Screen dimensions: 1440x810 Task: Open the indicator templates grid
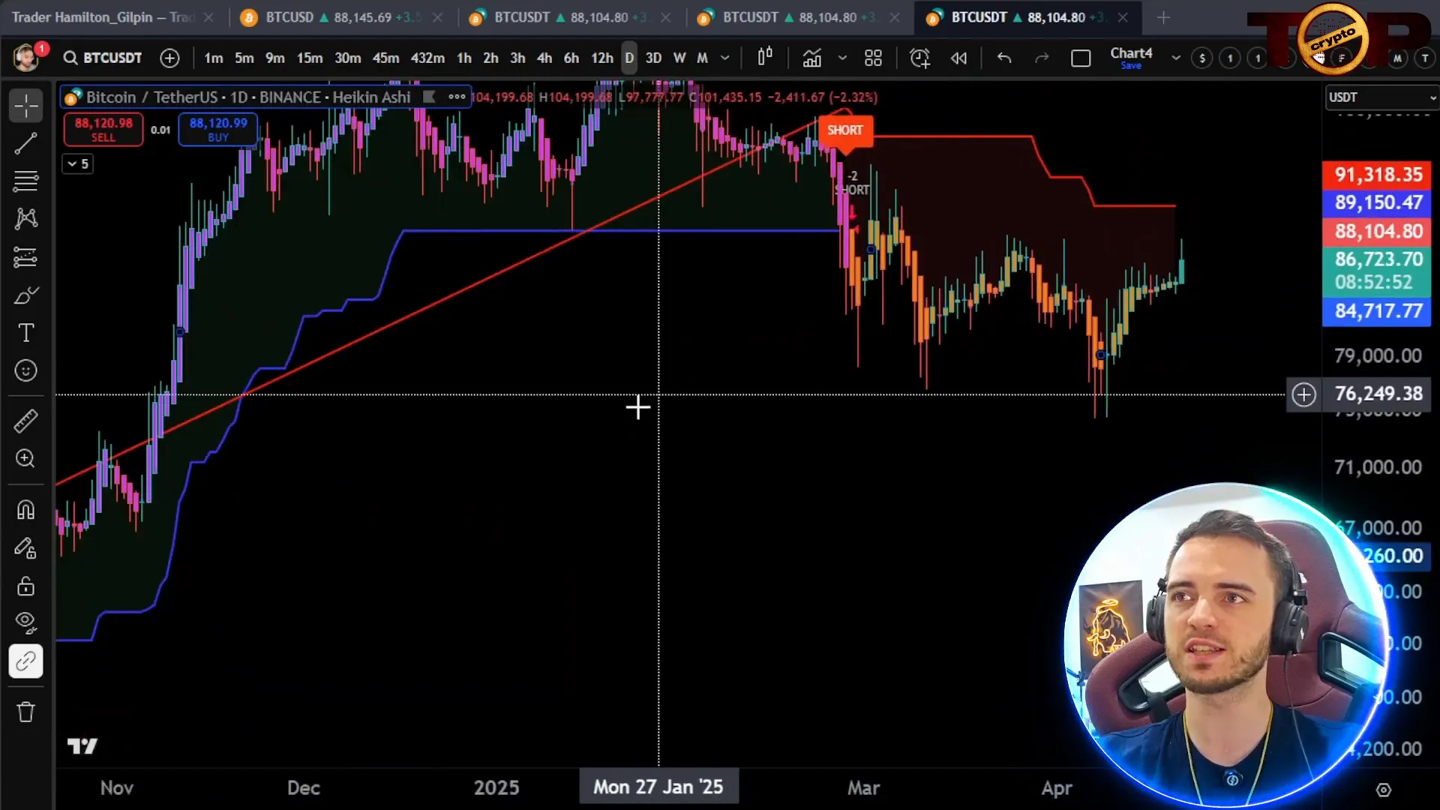pyautogui.click(x=873, y=58)
